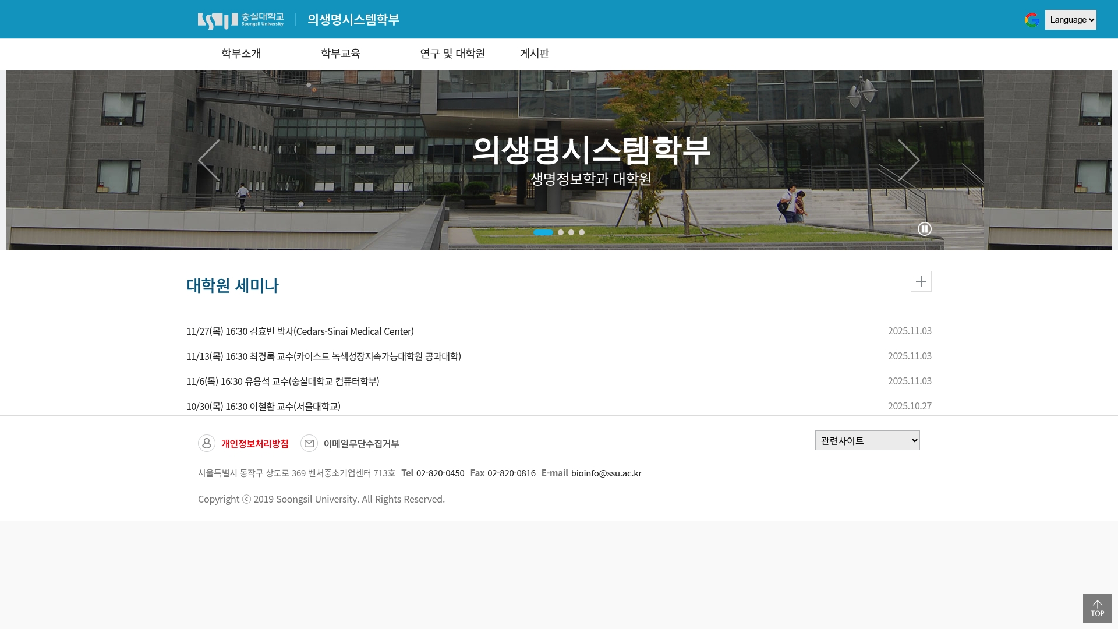Expand the 대학원 세미나 list with plus button
The height and width of the screenshot is (629, 1118).
[921, 281]
